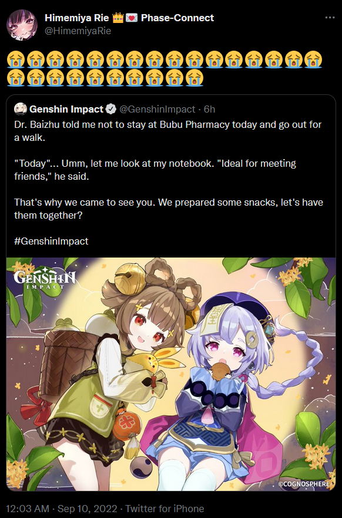Open the Genshin Impact account avatar
The height and width of the screenshot is (518, 342).
pos(21,109)
